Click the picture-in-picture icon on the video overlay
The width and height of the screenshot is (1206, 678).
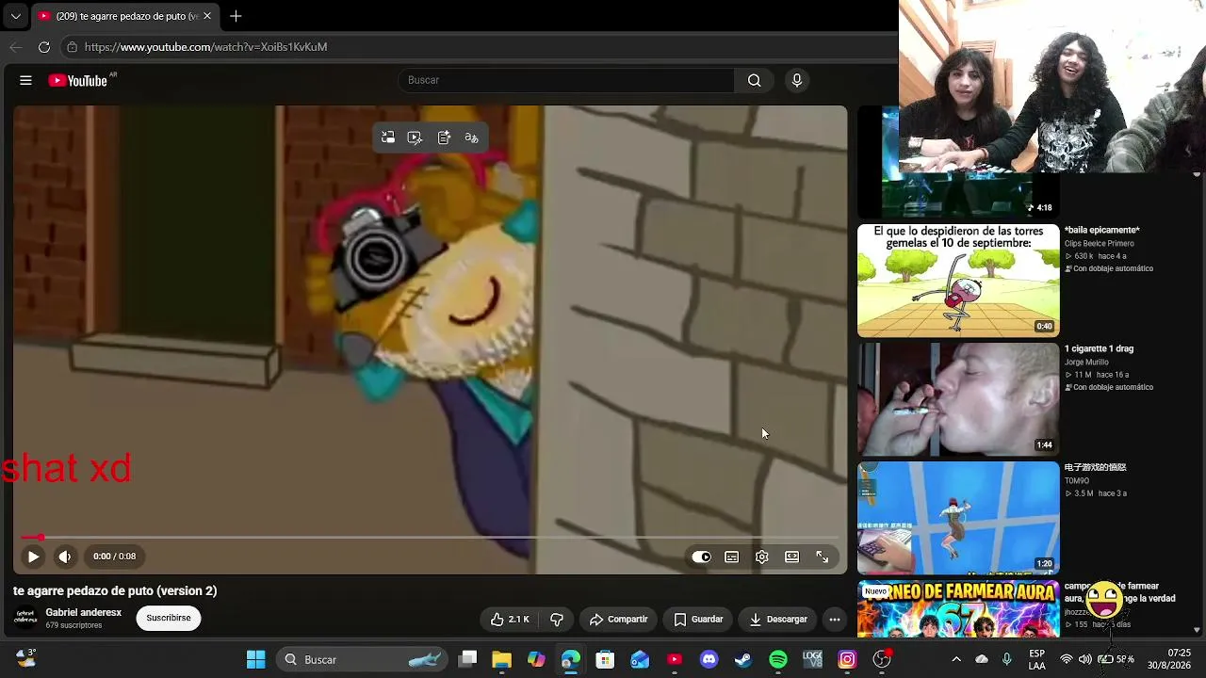point(388,137)
